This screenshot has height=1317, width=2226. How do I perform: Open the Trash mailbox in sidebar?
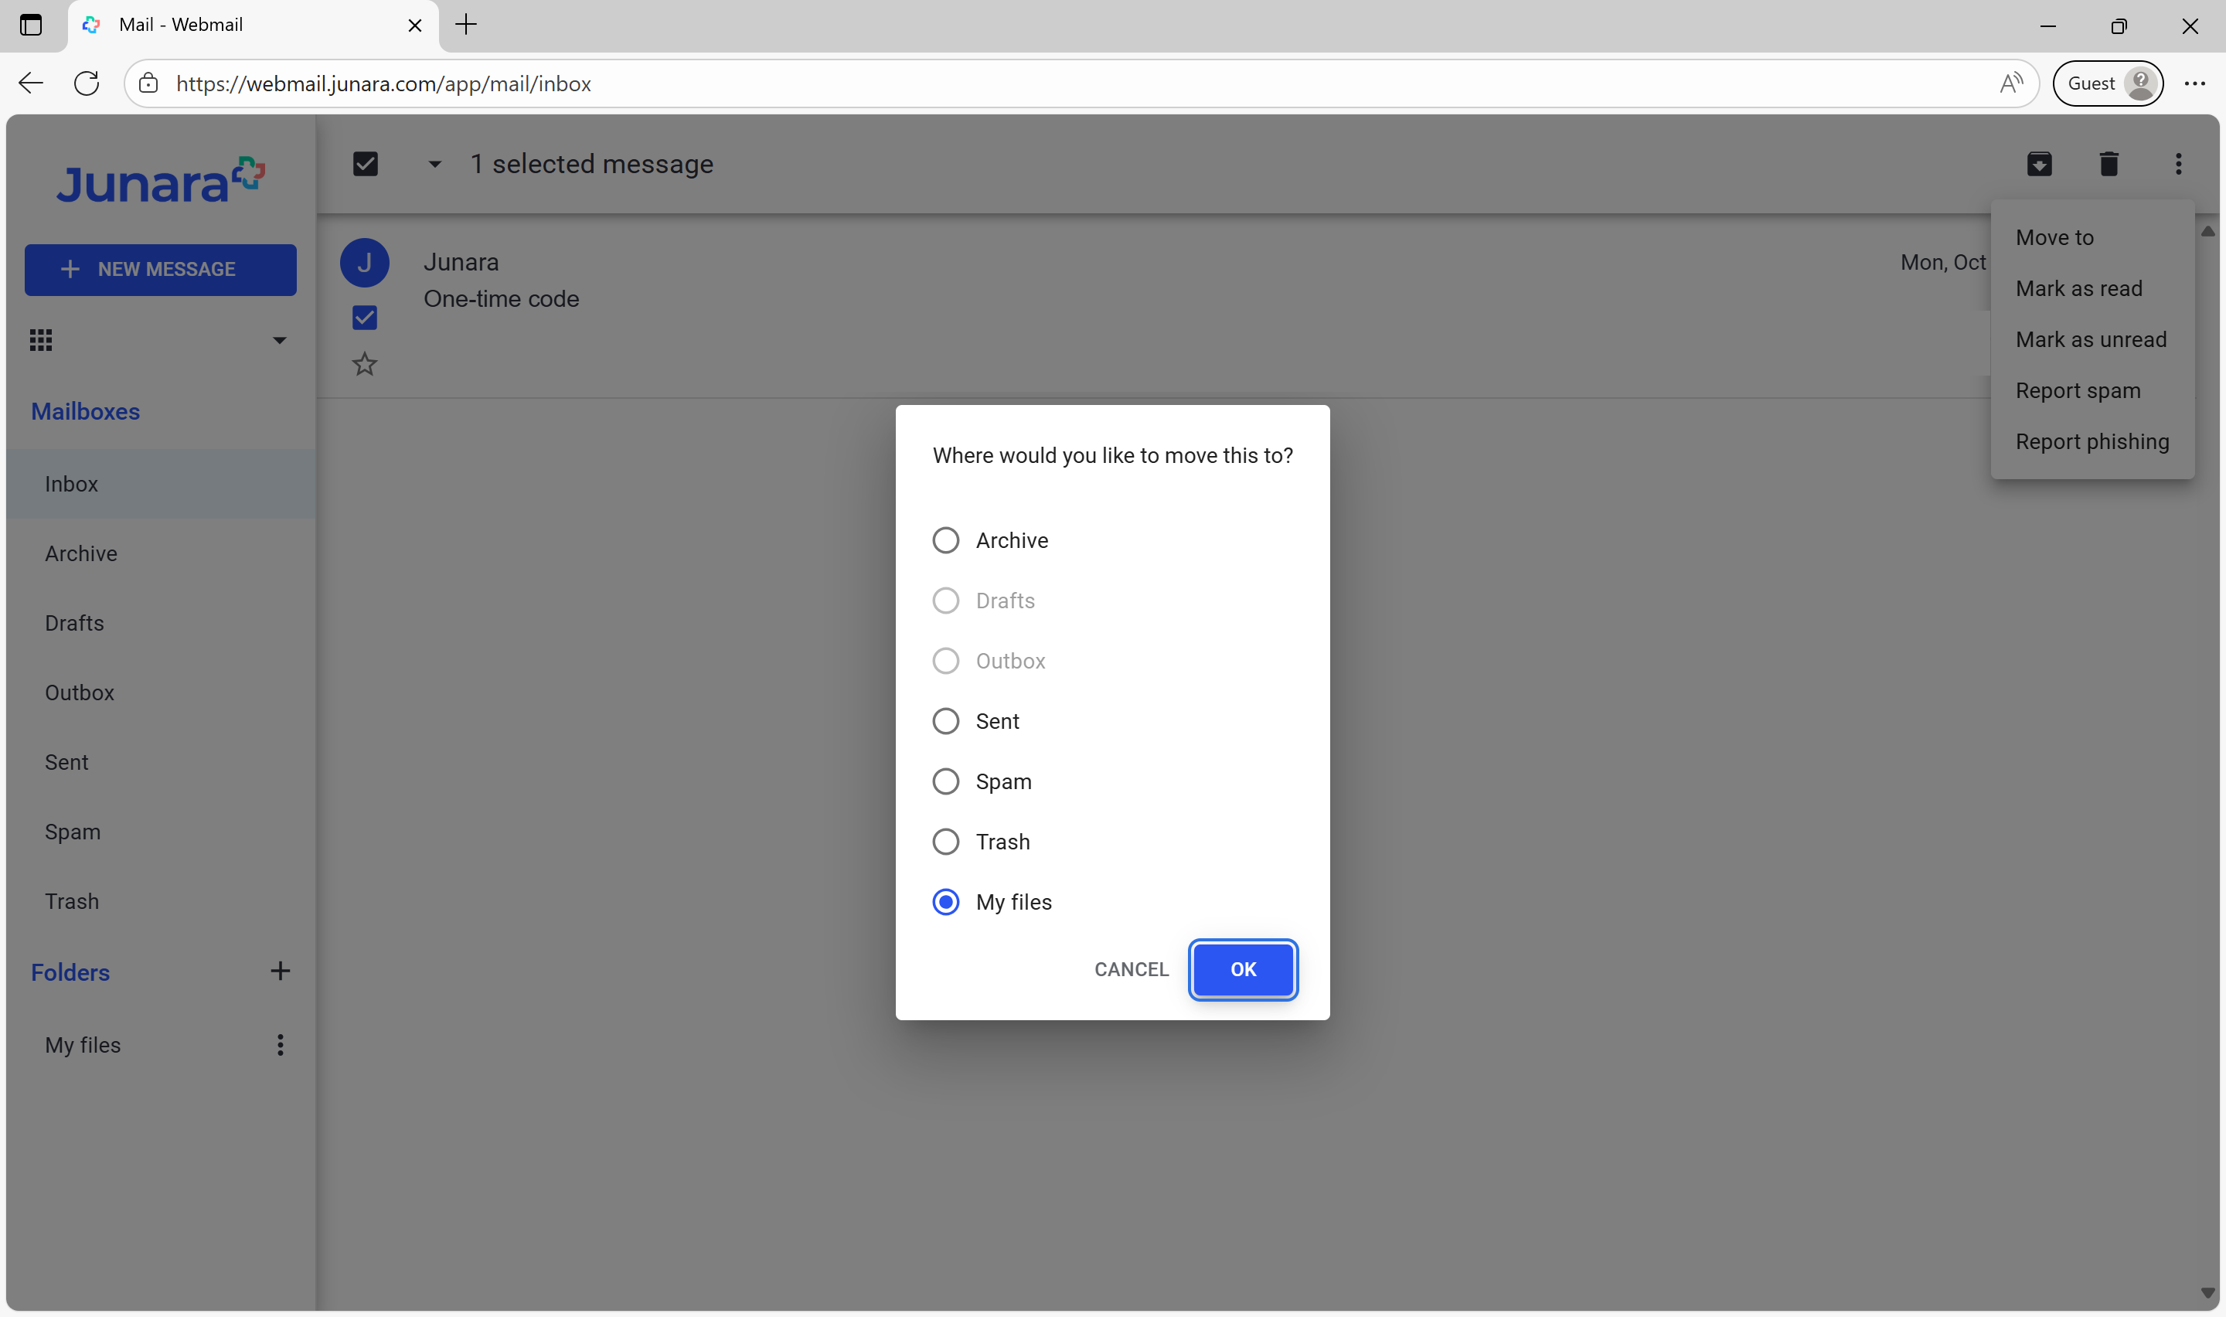[x=161, y=902]
